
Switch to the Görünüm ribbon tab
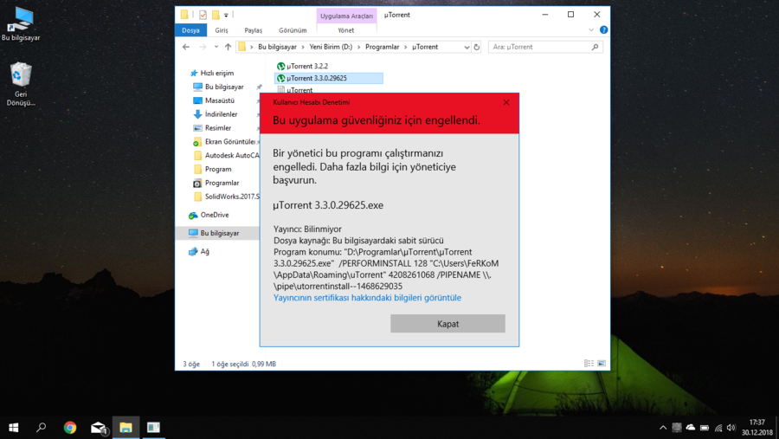point(293,30)
